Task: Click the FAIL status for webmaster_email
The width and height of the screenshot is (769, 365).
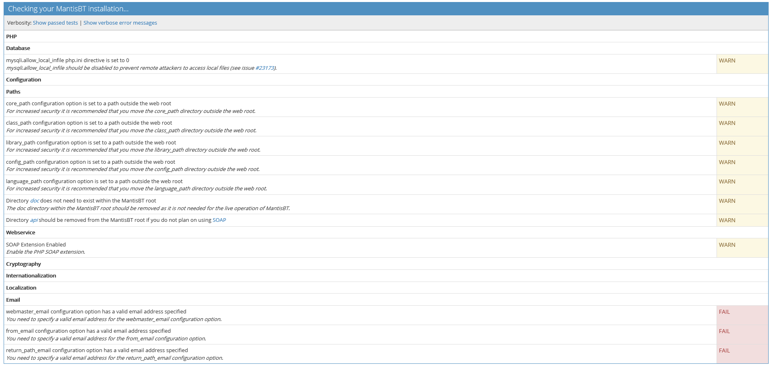Action: pyautogui.click(x=724, y=312)
